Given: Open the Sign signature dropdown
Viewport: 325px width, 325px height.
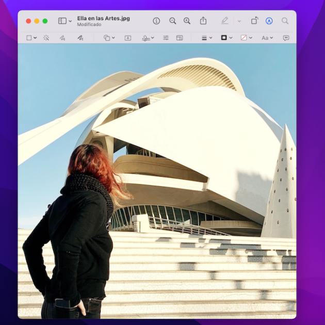Looking at the screenshot, I should [x=148, y=38].
